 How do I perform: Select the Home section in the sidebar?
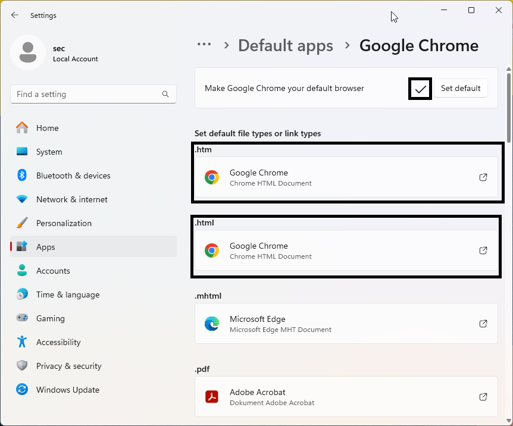click(x=47, y=128)
